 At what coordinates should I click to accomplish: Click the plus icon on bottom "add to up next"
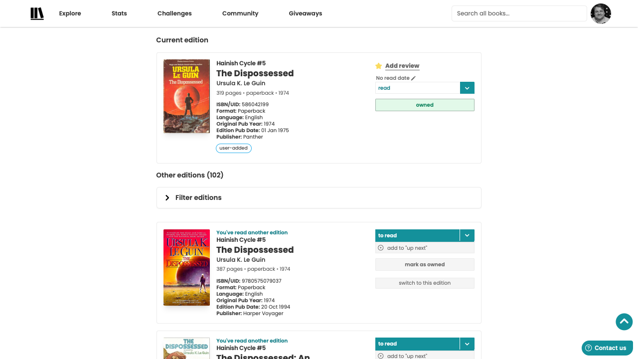pos(380,356)
